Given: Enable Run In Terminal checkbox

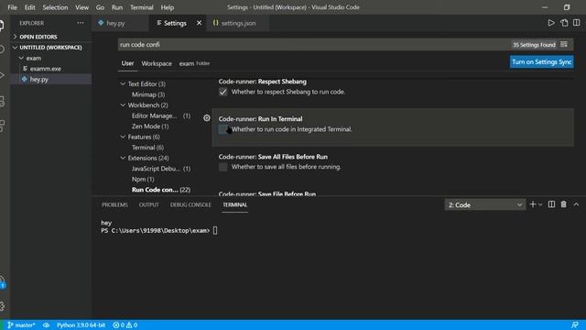Looking at the screenshot, I should click(x=223, y=129).
